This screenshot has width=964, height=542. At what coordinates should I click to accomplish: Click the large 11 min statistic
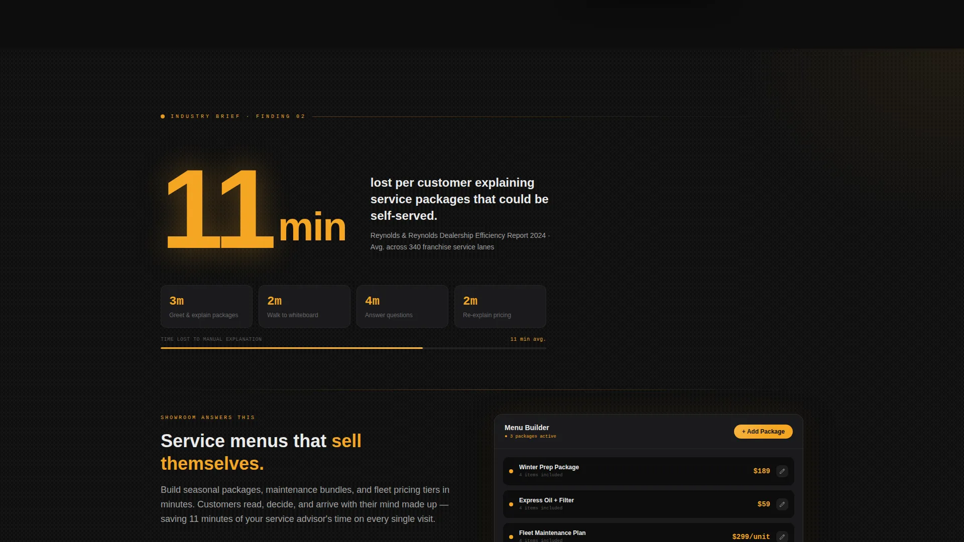[x=256, y=208]
